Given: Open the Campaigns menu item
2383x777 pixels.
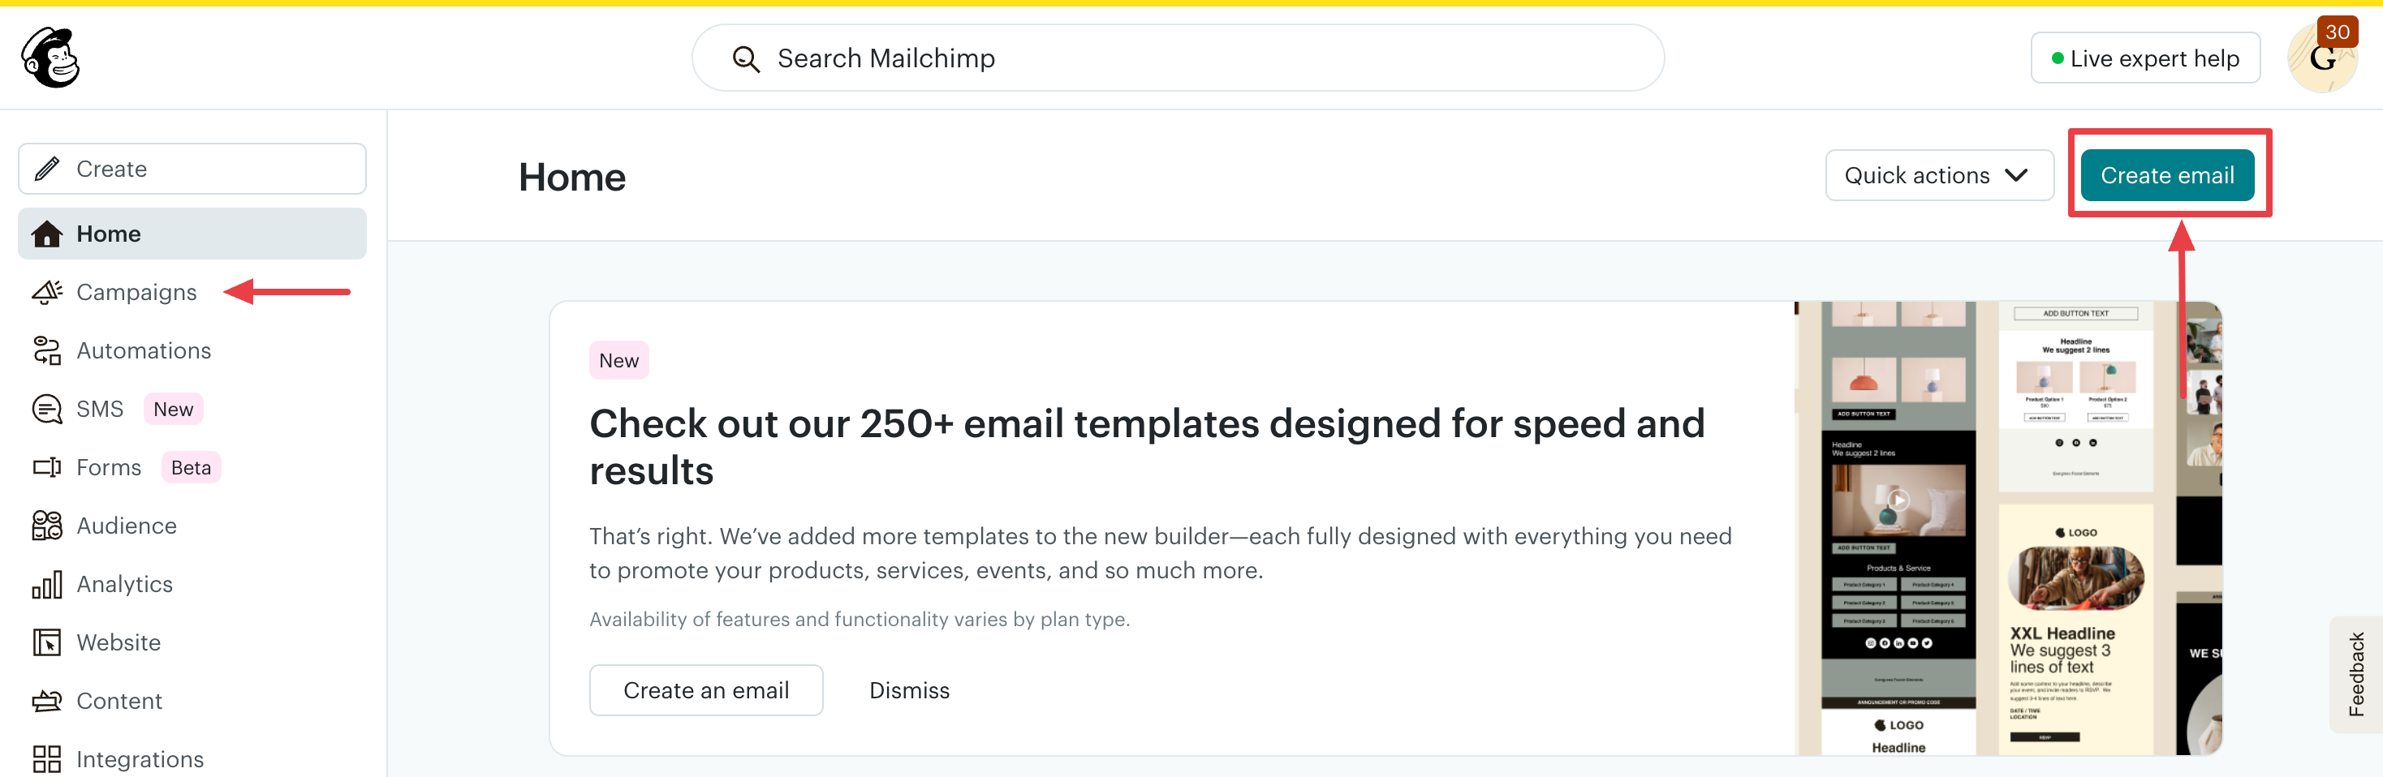Looking at the screenshot, I should (136, 292).
